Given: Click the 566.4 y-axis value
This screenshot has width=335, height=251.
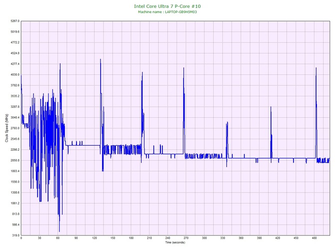Looking at the screenshot, I should tap(15, 225).
